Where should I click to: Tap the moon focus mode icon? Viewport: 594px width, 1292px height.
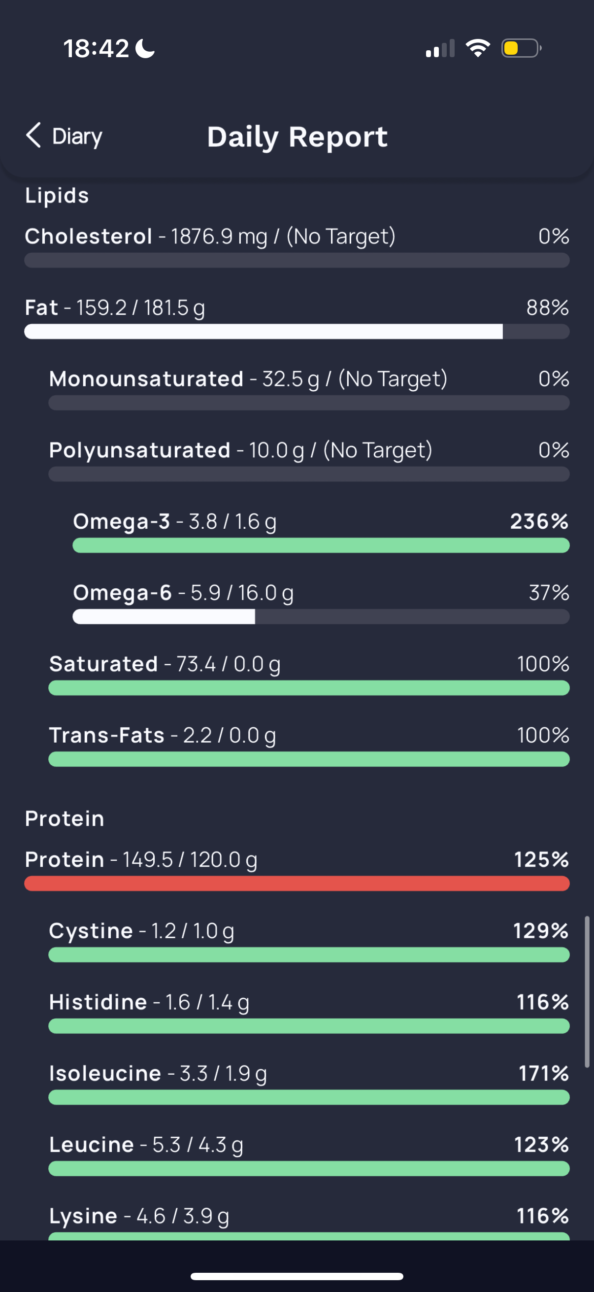tap(145, 49)
